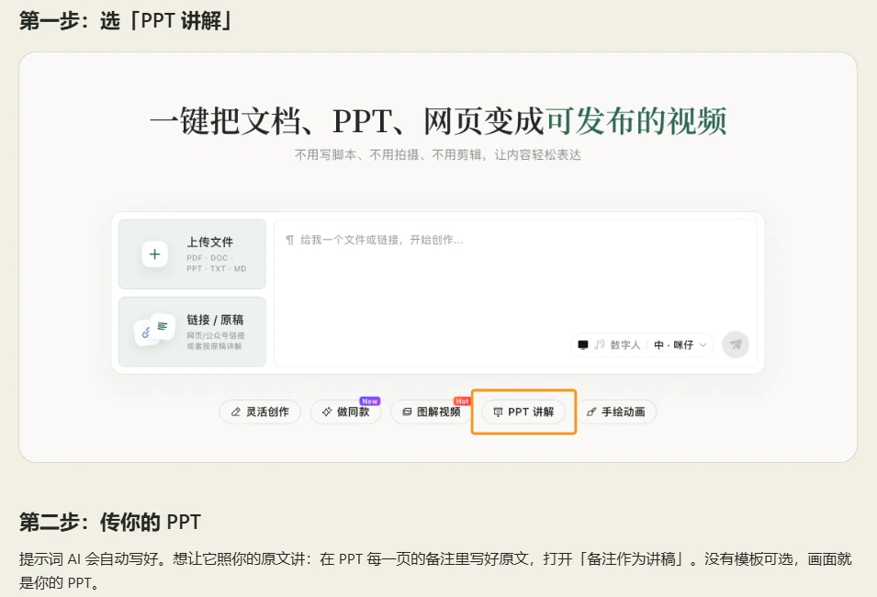Click the heading 第一步：选「PPT 讲解」
Image resolution: width=877 pixels, height=597 pixels.
tap(127, 21)
